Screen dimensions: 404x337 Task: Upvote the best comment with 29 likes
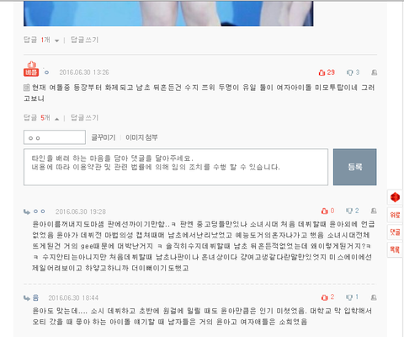click(327, 72)
